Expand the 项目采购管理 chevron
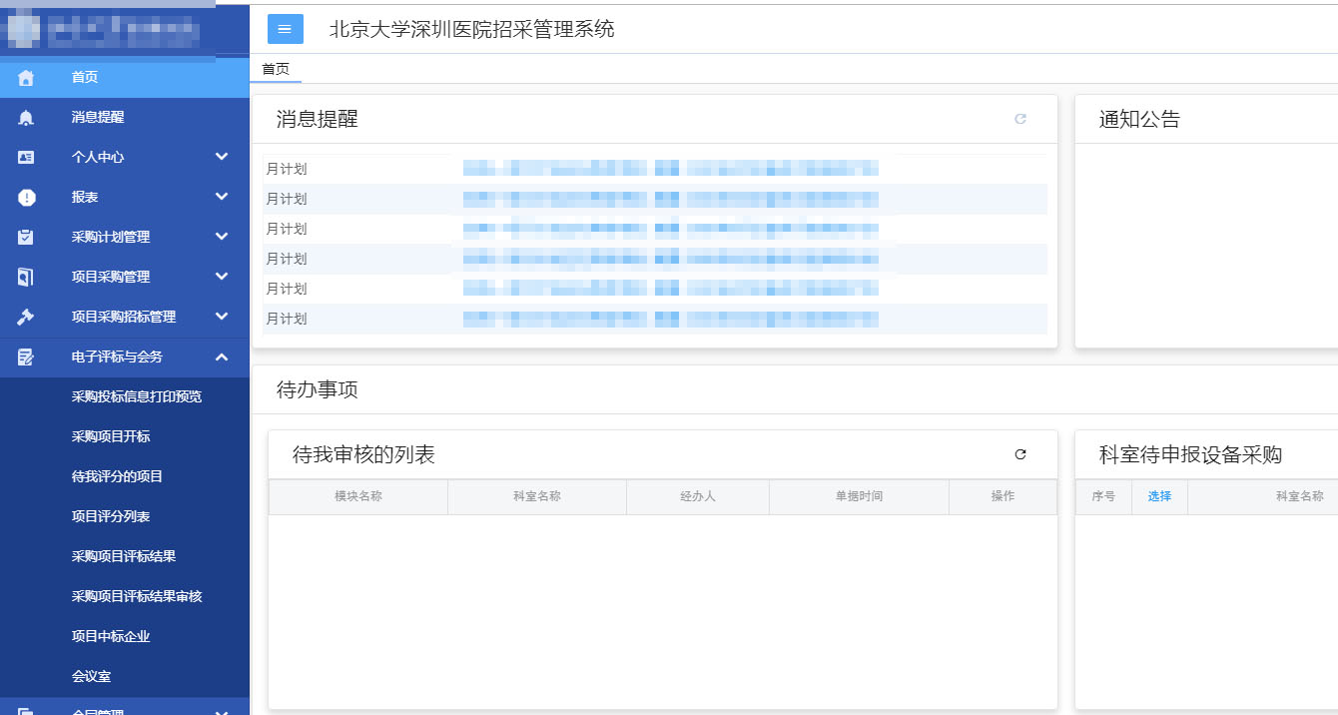This screenshot has height=715, width=1338. pyautogui.click(x=222, y=277)
